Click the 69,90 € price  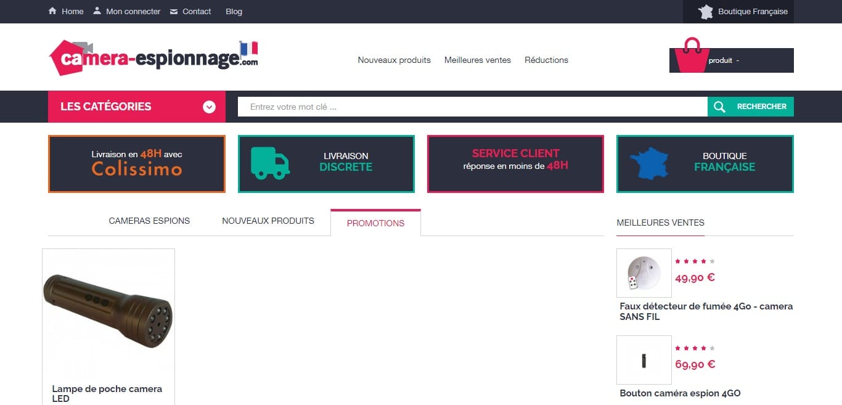pyautogui.click(x=695, y=364)
